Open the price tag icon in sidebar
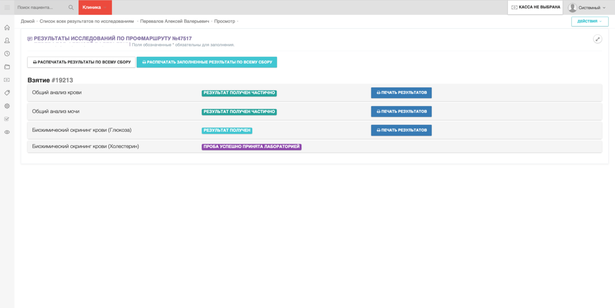615x308 pixels. tap(7, 93)
